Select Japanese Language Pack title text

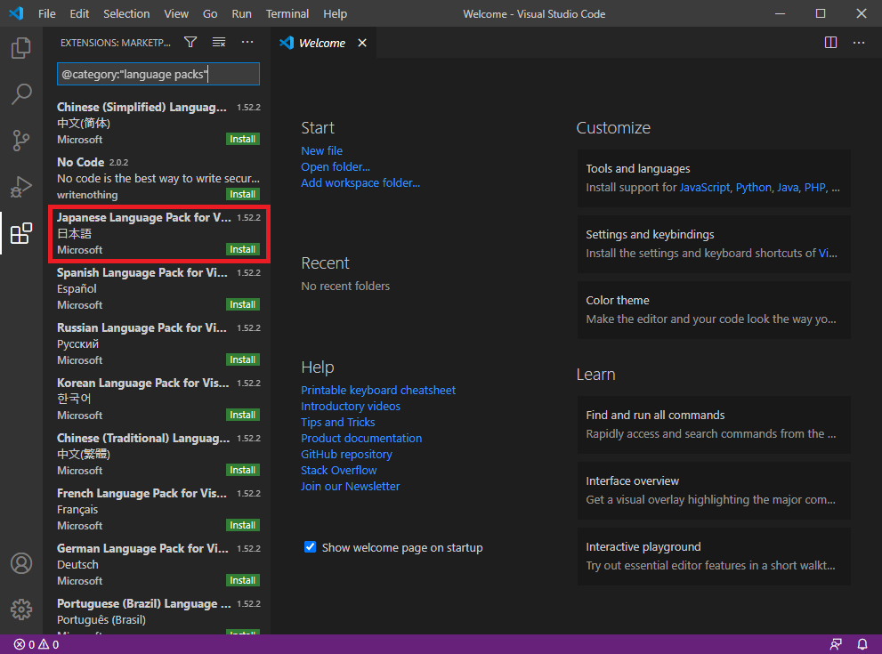pyautogui.click(x=143, y=218)
